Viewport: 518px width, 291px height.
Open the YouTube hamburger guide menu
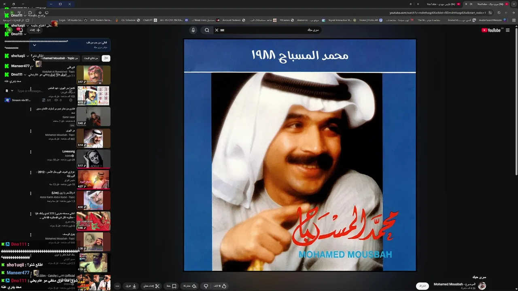(508, 30)
